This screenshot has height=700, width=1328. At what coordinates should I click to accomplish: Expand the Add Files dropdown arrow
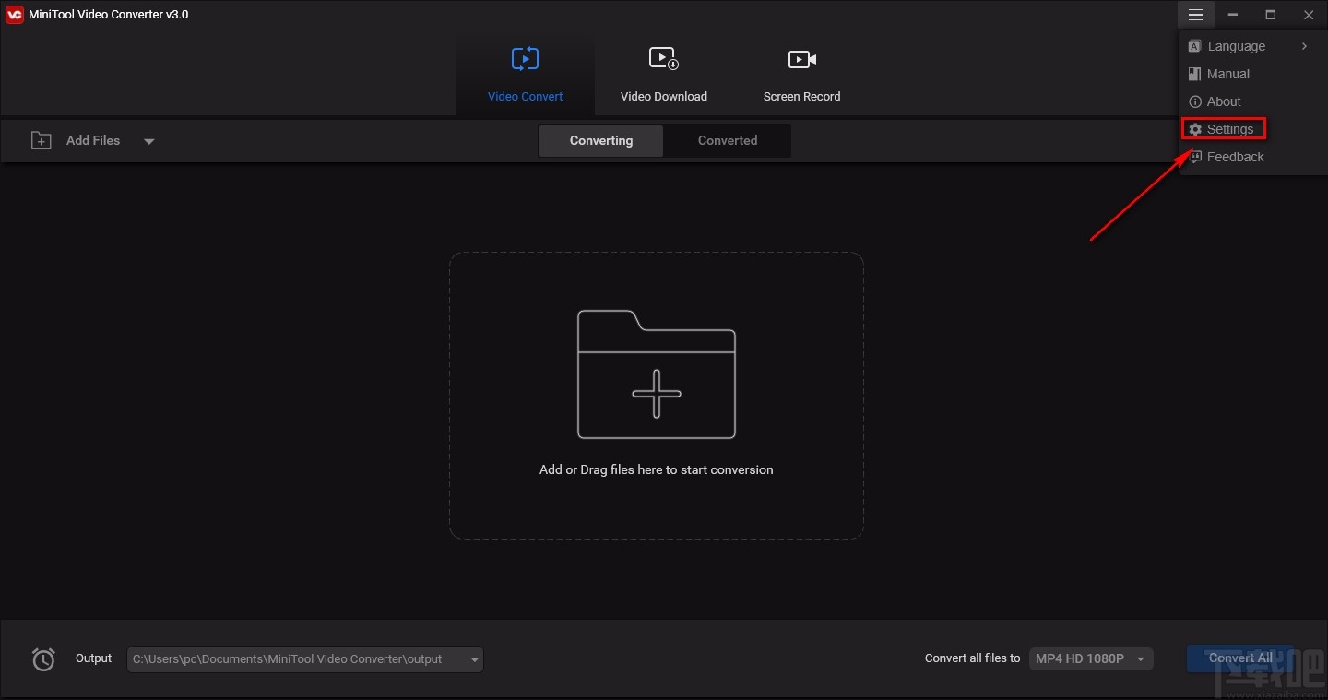click(x=148, y=140)
